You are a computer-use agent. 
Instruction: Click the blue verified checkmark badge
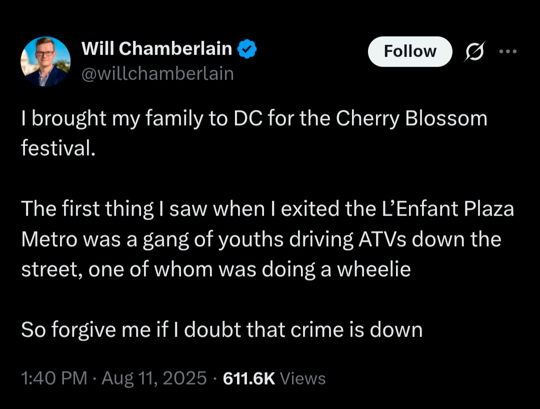(247, 48)
